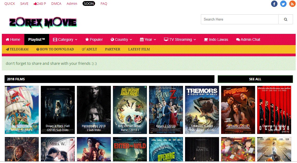
Task: Open the Hereditary (2018) Sub Indo poster
Action: pyautogui.click(x=94, y=110)
